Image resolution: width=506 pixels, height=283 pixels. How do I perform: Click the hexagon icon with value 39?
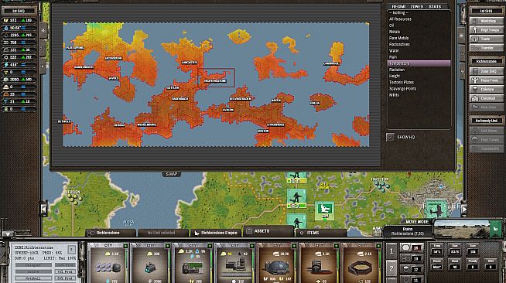[412, 248]
